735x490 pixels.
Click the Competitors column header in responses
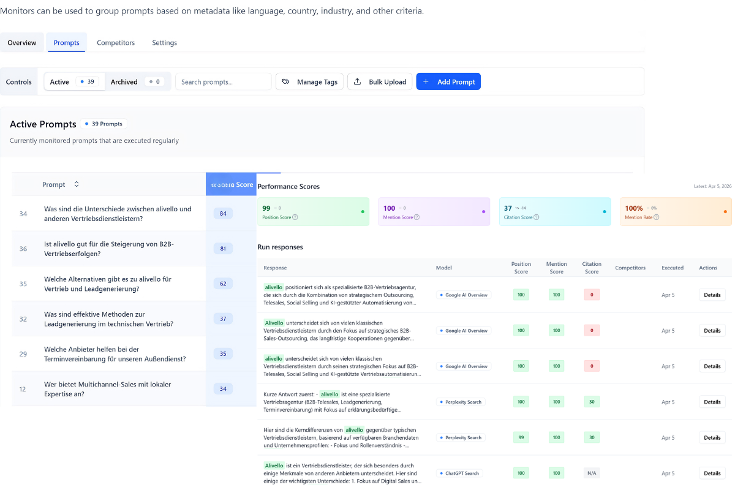tap(630, 268)
